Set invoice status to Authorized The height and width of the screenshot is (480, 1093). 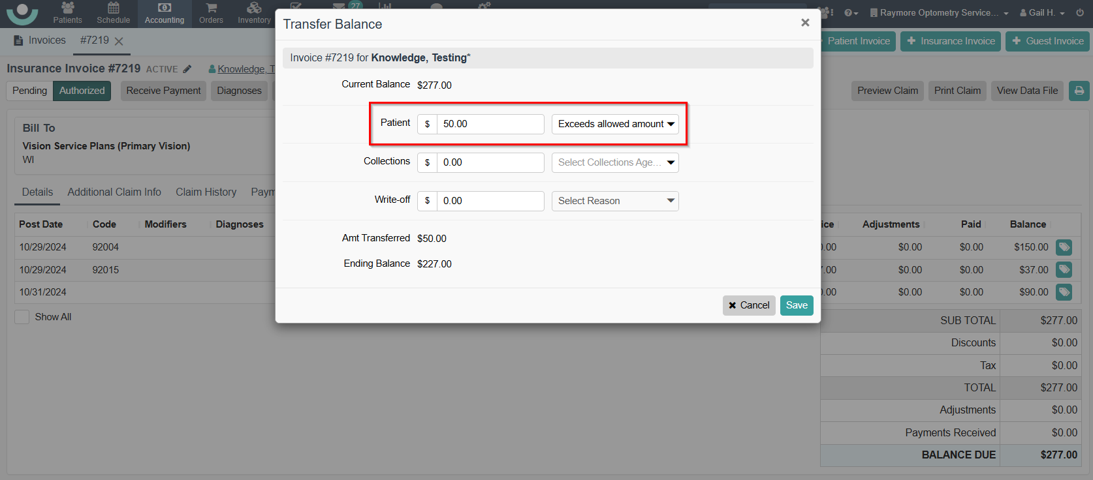pyautogui.click(x=82, y=91)
